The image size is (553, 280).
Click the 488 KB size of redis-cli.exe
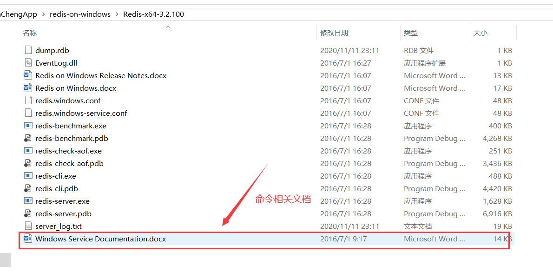pos(500,176)
